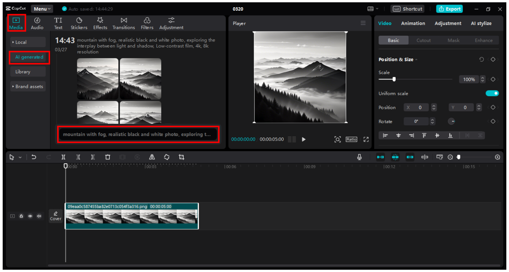Align clip to horizontal center

(x=398, y=135)
